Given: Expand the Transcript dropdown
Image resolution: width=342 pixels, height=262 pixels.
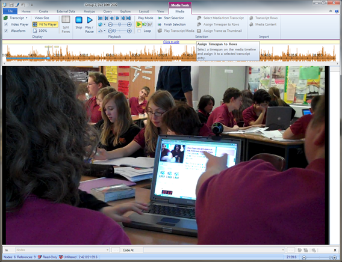Looking at the screenshot, I should coord(26,18).
